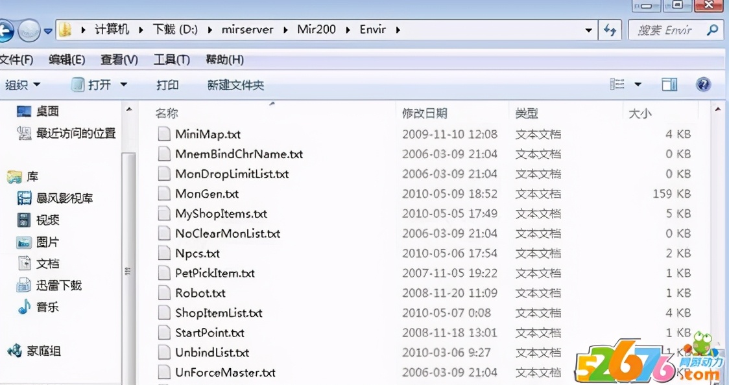Expand the arrow after Envir breadcrumb
The height and width of the screenshot is (385, 729).
(398, 30)
